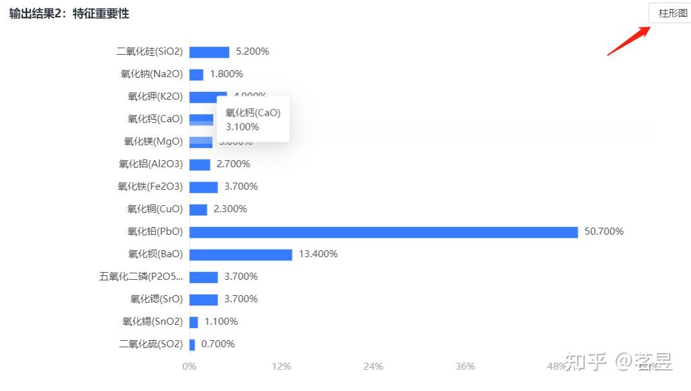Click the 氧化铅(PbO) axis label
Screen dimensions: 691x391
(x=154, y=232)
